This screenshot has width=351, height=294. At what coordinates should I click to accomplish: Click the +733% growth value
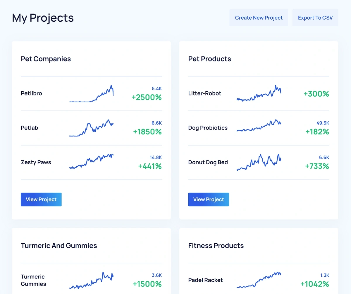point(317,166)
